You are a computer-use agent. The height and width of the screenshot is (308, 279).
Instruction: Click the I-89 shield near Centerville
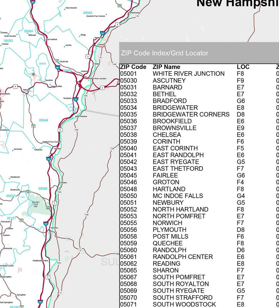click(57, 67)
